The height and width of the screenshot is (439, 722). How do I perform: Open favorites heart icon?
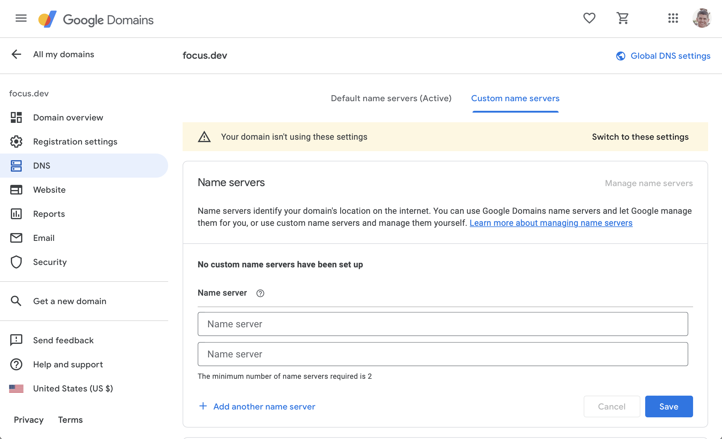click(x=589, y=18)
